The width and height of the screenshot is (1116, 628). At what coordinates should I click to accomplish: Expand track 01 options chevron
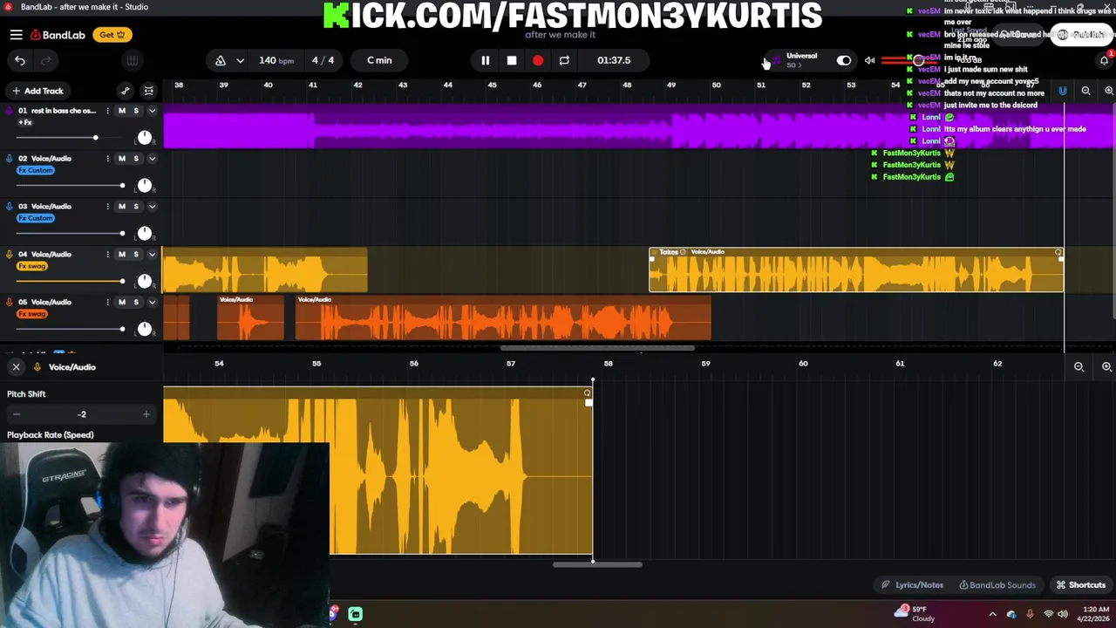click(152, 111)
